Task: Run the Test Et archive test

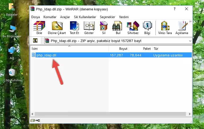Action: tap(74, 28)
